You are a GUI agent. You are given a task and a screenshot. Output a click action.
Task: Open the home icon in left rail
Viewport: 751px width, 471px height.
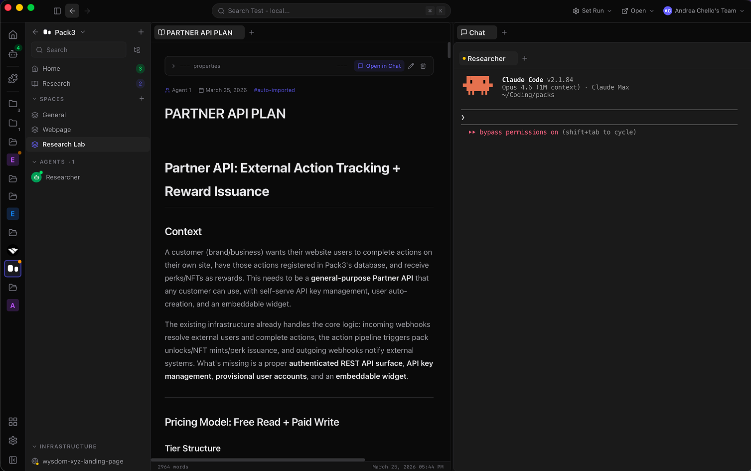click(13, 35)
